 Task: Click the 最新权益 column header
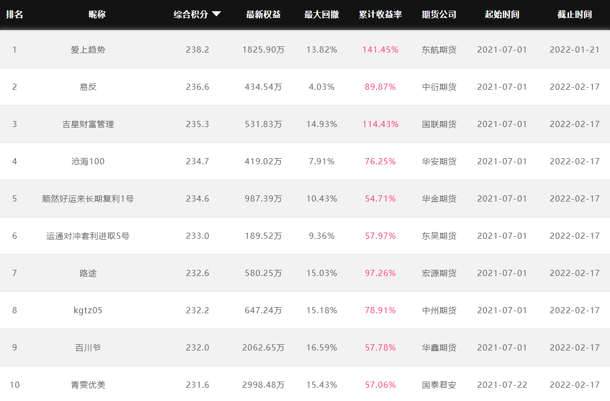(264, 14)
